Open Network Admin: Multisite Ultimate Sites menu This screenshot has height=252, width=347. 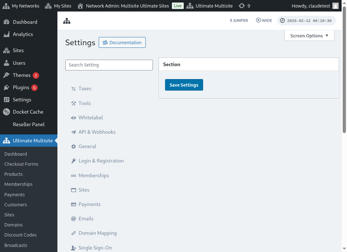[123, 6]
